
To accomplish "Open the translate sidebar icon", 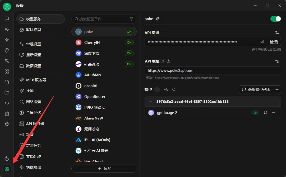I will click(7, 61).
